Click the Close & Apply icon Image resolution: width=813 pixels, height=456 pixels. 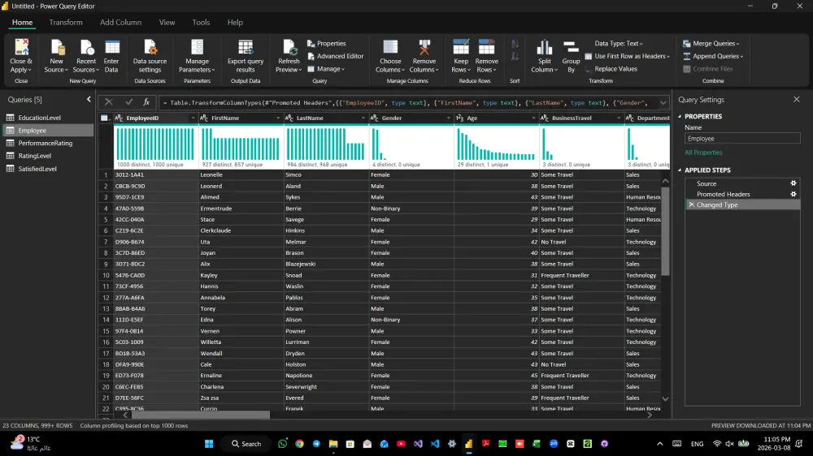(21, 47)
